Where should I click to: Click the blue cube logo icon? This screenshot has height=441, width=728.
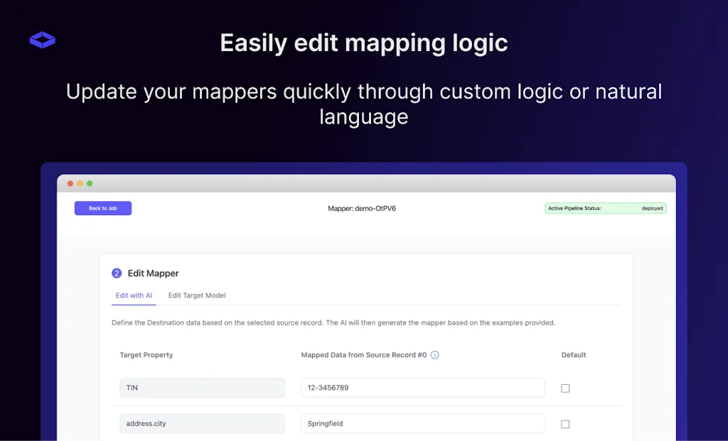click(43, 40)
